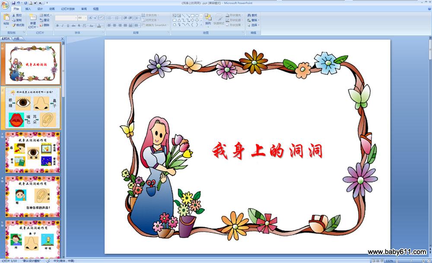Open the 视图 View tab

pos(96,9)
